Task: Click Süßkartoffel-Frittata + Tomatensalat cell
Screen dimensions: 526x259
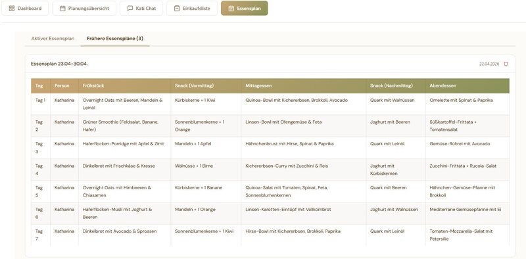Action: click(467, 126)
